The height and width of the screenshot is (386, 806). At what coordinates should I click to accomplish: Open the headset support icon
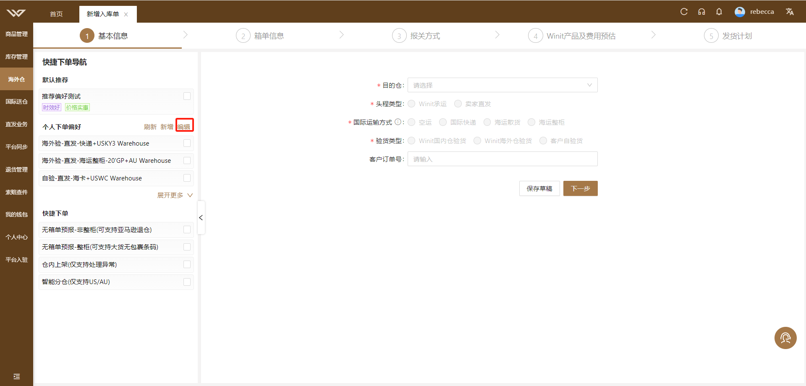701,12
